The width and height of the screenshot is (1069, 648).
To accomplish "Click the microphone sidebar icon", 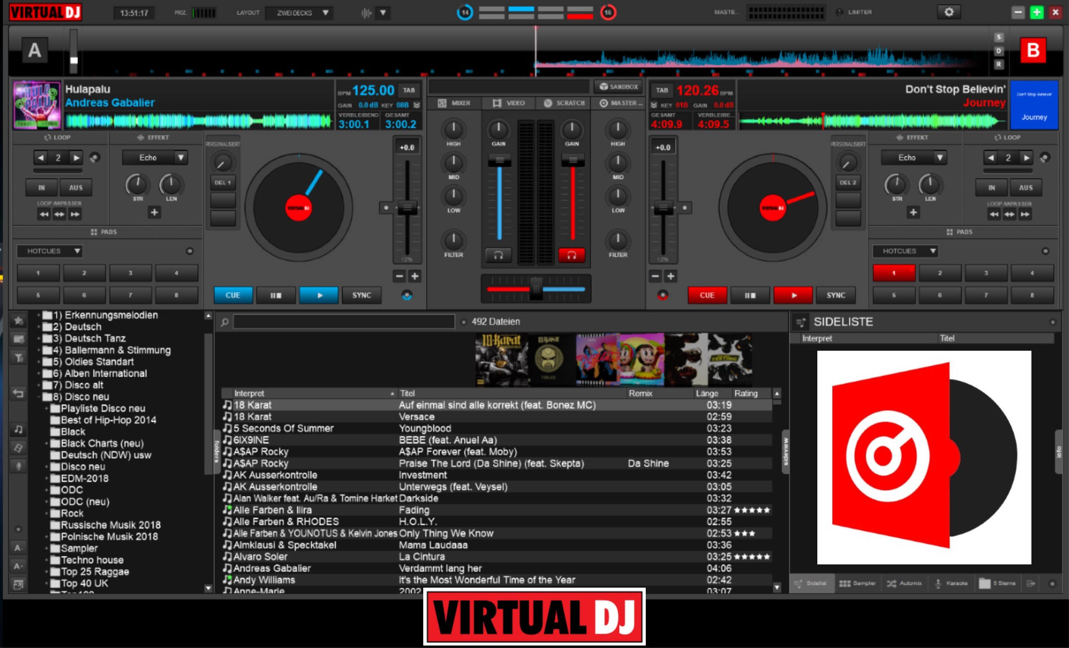I will (18, 465).
